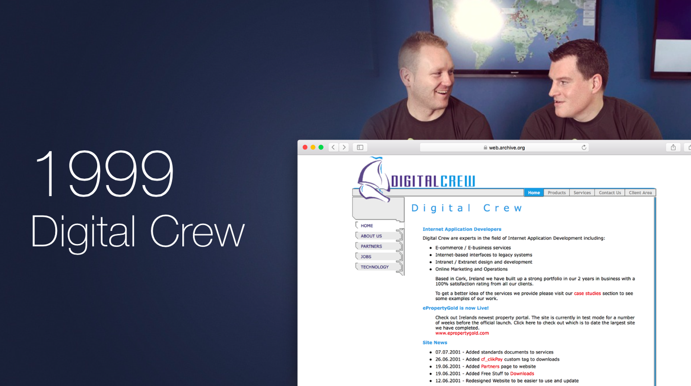This screenshot has height=386, width=691.
Task: Minimize Safari with the yellow button
Action: tap(313, 147)
